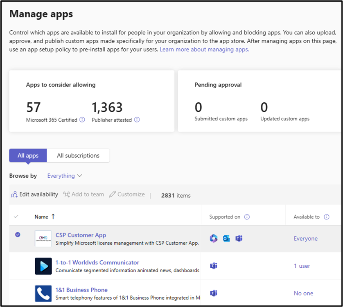Click the Updated custom apps label
Viewport: 343px width, 307px height.
pos(285,119)
